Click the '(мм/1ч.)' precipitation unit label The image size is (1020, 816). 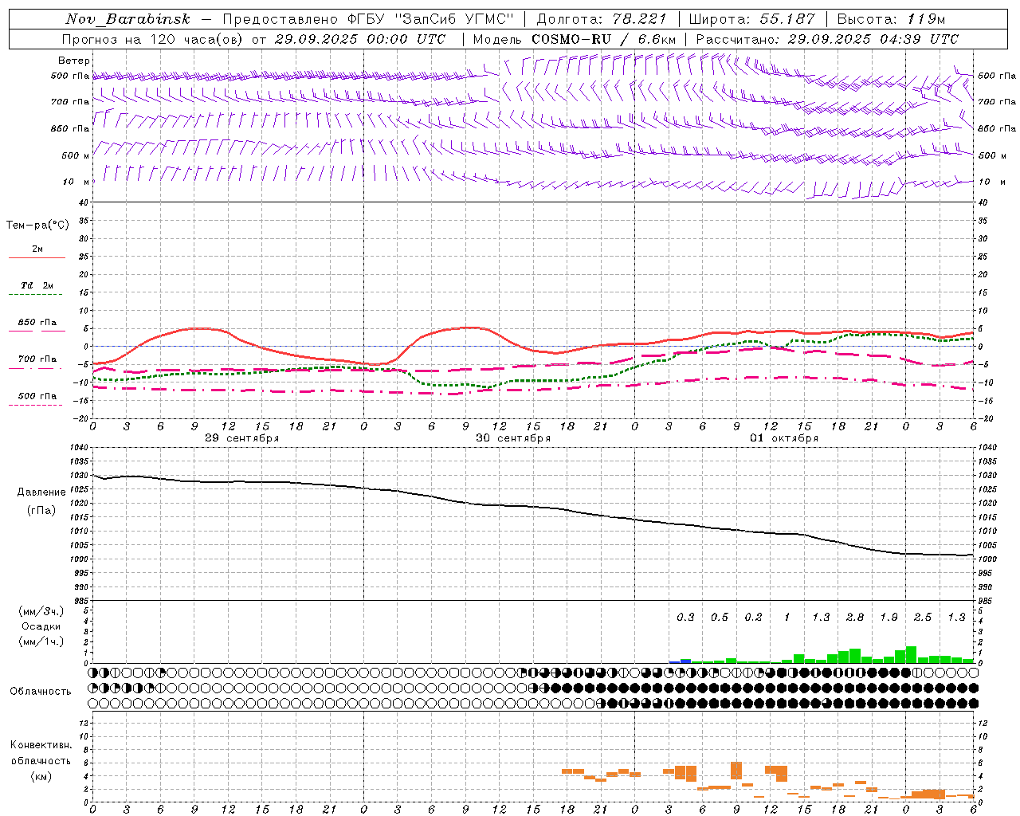(x=41, y=641)
